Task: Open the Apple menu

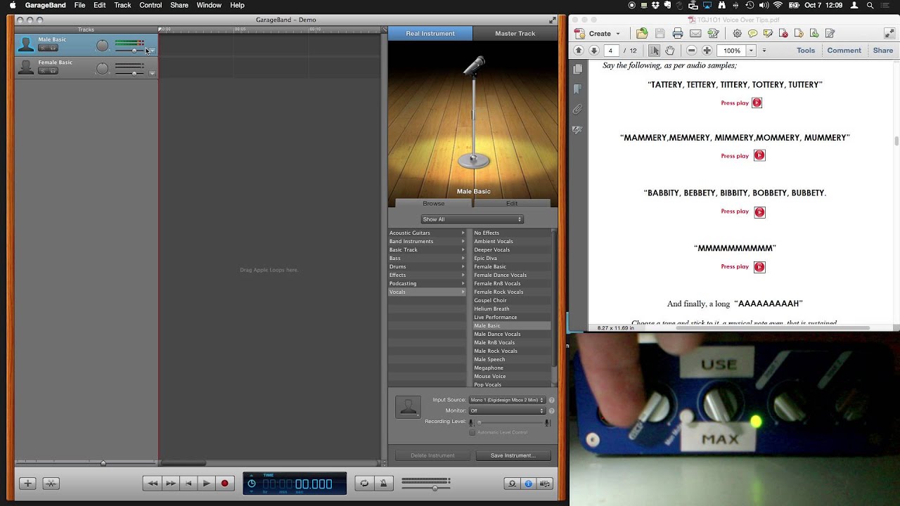Action: coord(12,5)
